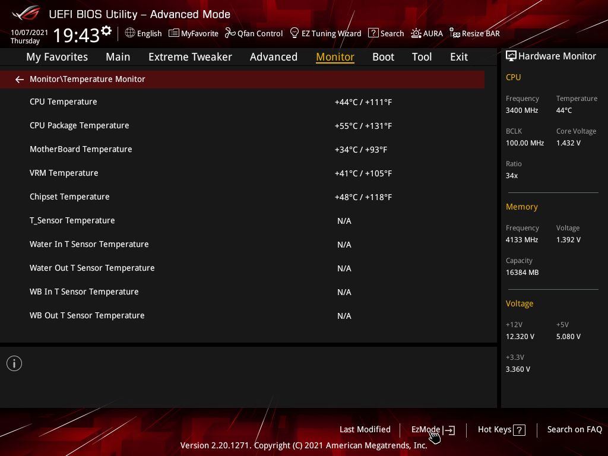Select T_Sensor Temperature row
The height and width of the screenshot is (456, 608).
[242, 221]
